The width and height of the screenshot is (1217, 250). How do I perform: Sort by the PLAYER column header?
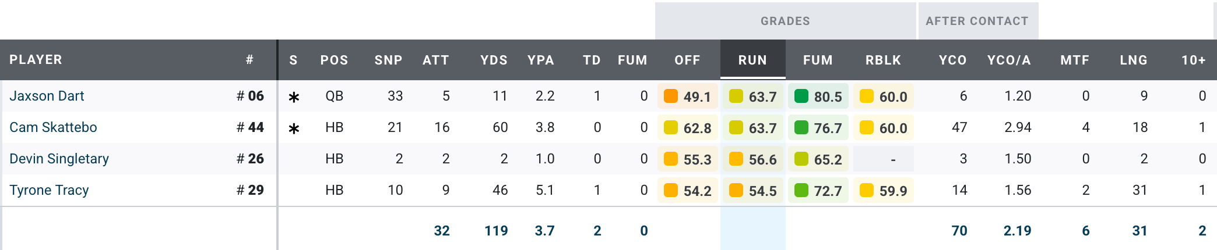(x=36, y=60)
